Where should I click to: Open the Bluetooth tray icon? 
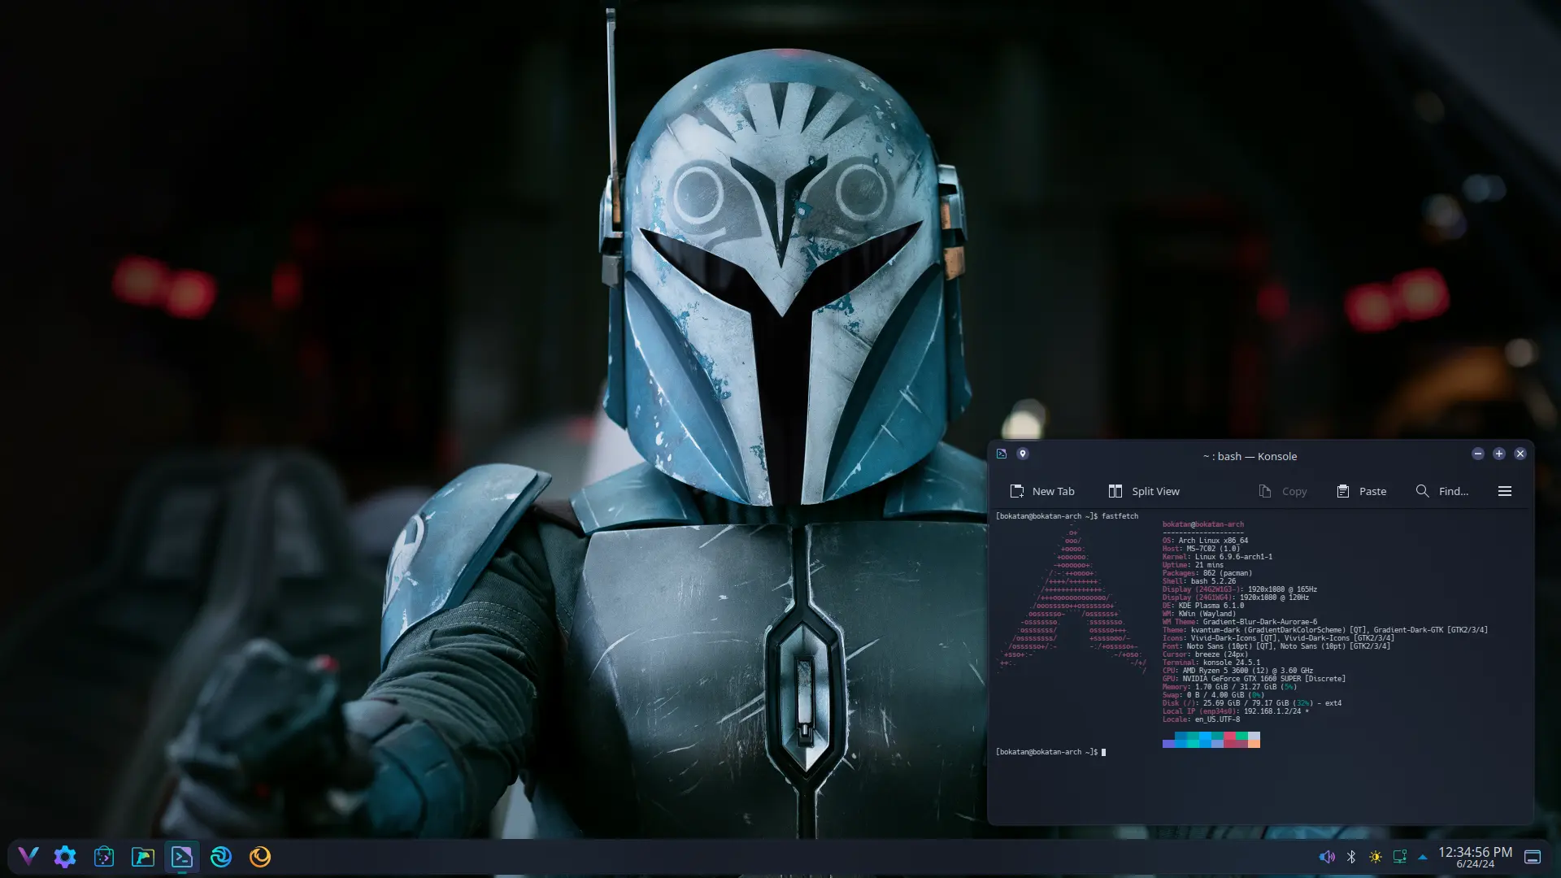[x=1351, y=857]
